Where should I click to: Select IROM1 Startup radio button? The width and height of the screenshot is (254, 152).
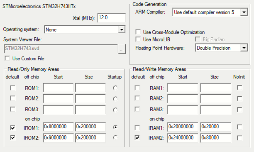115,127
